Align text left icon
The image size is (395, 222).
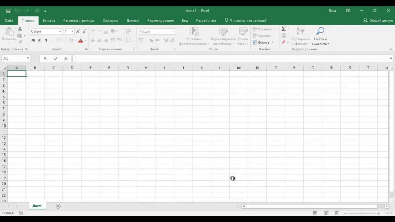(x=93, y=40)
